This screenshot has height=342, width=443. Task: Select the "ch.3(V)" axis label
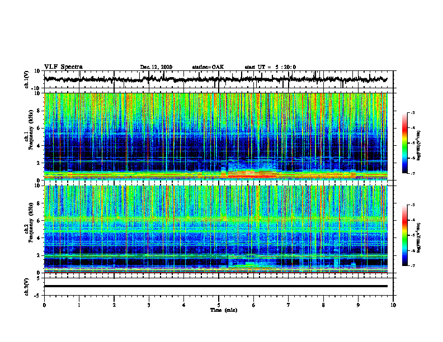click(x=26, y=287)
